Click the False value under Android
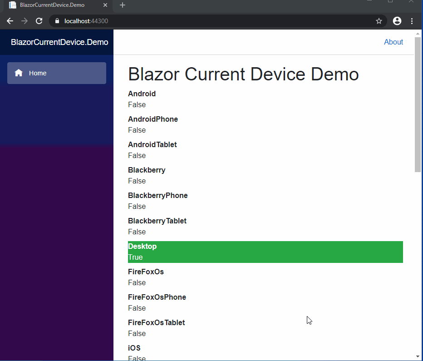423x361 pixels. point(137,105)
